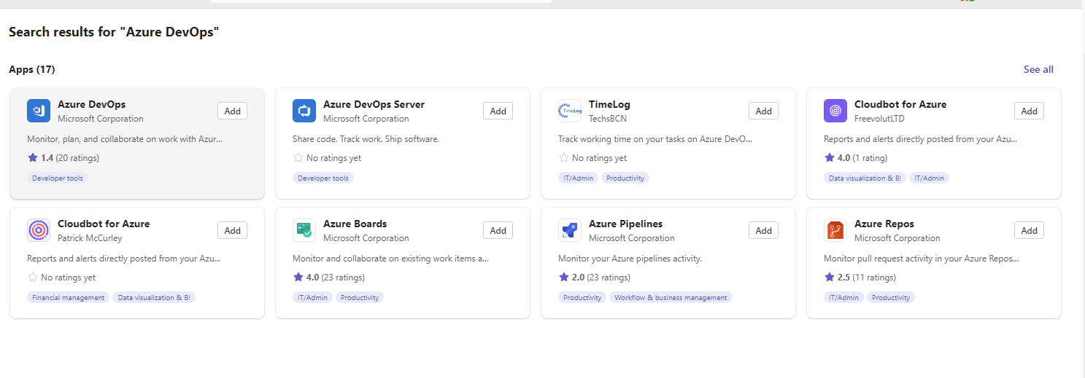Viewport: 1085px width, 378px height.
Task: Add the TimeLog app by TechsBCN
Action: [764, 111]
